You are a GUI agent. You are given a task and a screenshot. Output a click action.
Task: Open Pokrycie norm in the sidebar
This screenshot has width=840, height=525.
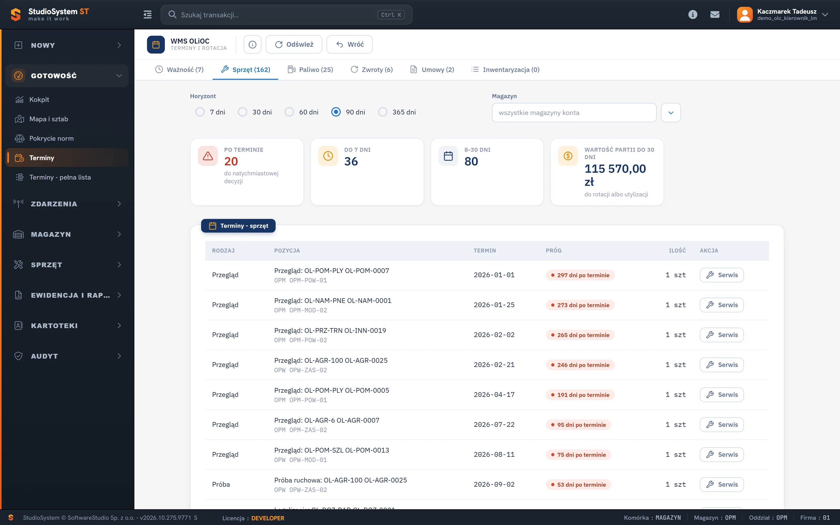point(67,139)
